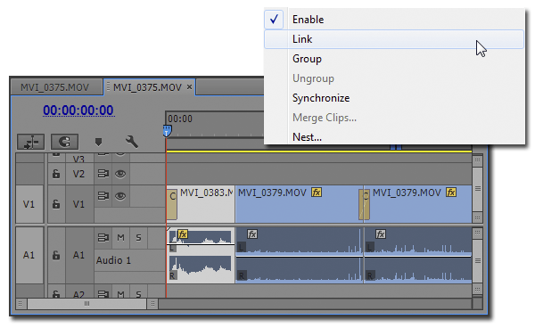The height and width of the screenshot is (328, 535).
Task: Click right zoom handle of horizontal scrollbar
Action: point(152,303)
